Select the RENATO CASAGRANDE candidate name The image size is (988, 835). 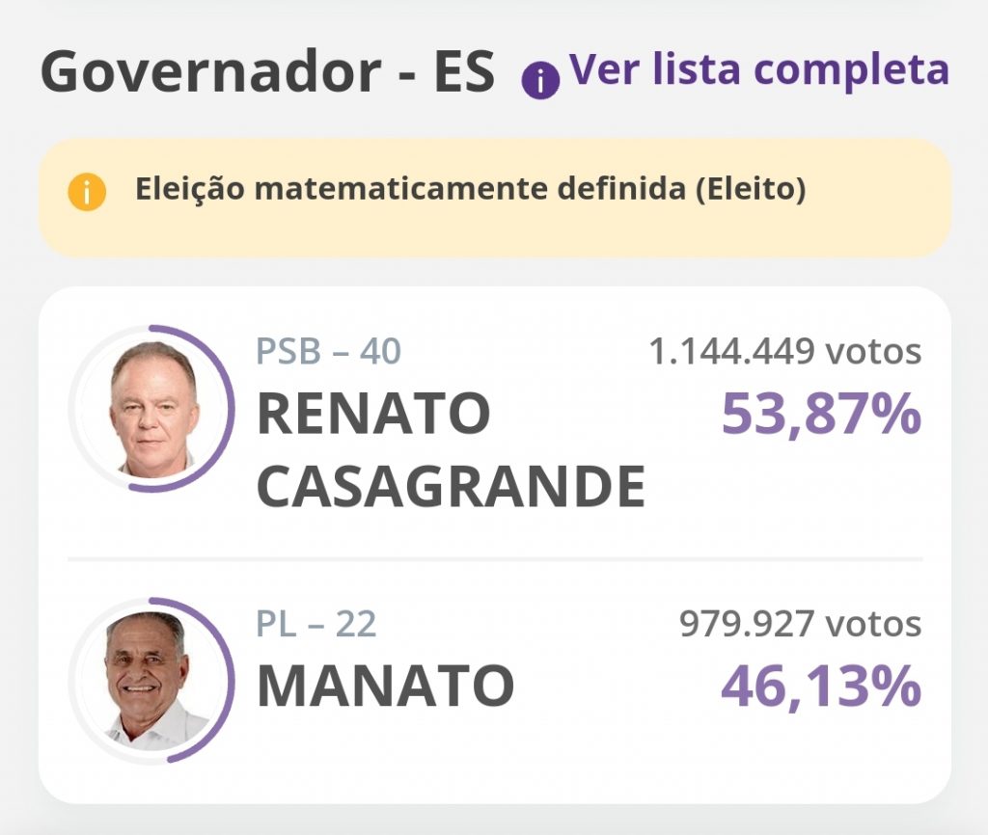click(452, 449)
